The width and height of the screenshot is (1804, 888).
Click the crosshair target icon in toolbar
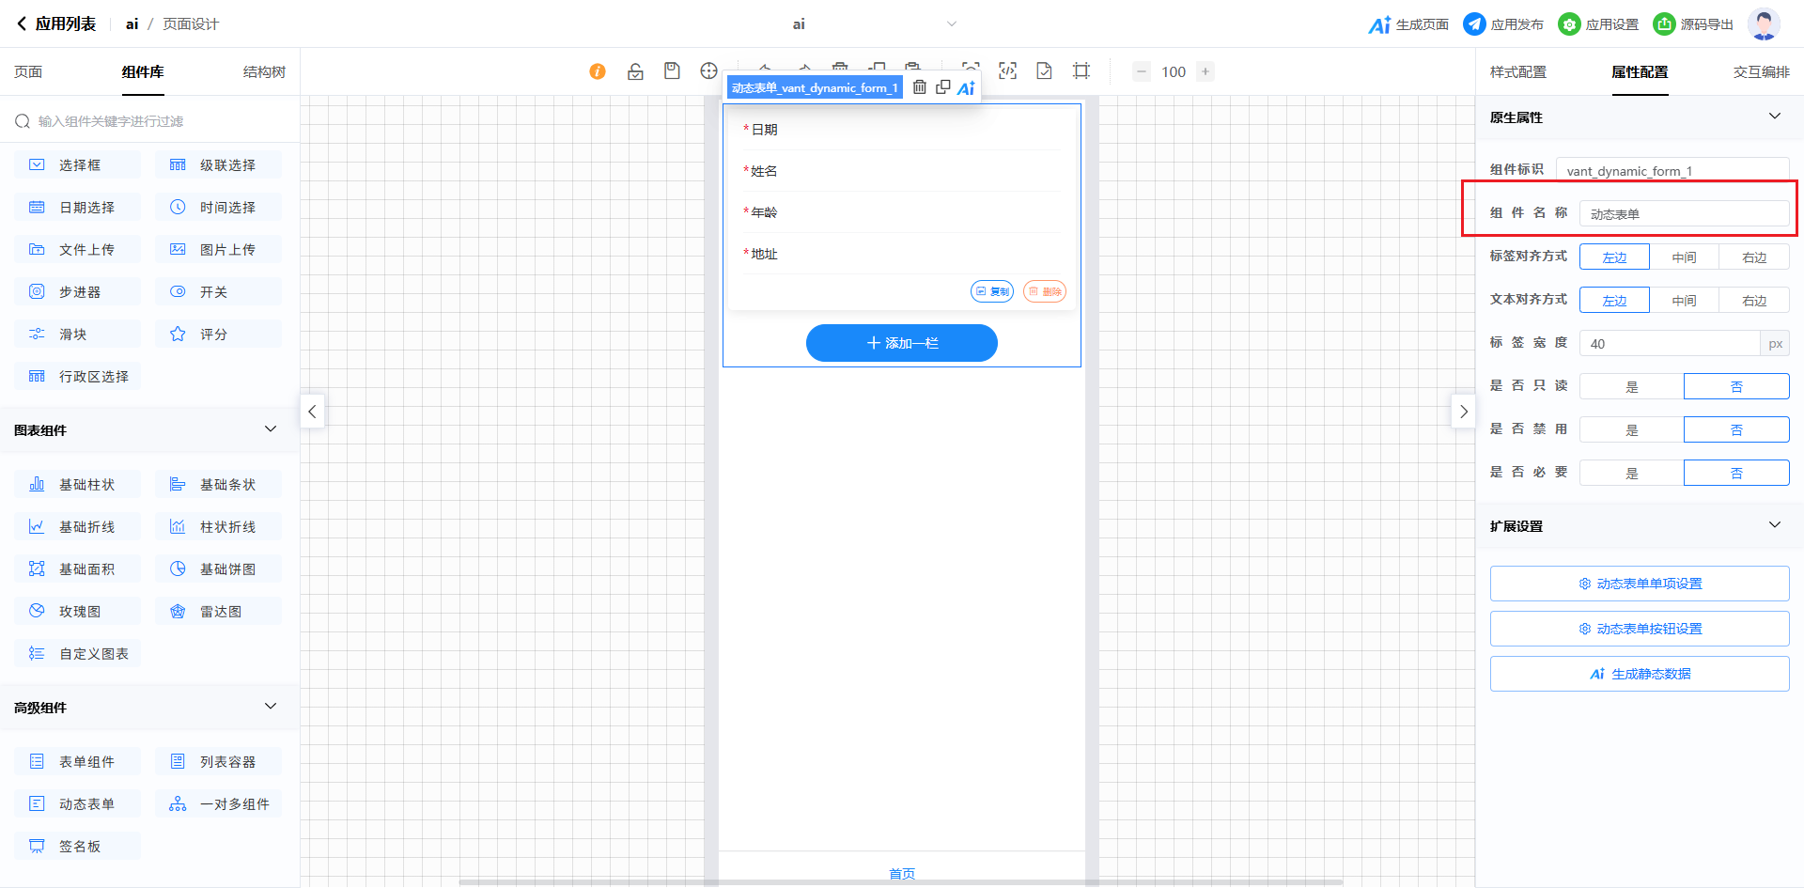(x=708, y=71)
